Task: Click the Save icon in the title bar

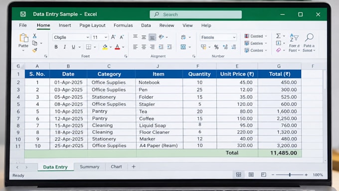Action: pos(23,14)
